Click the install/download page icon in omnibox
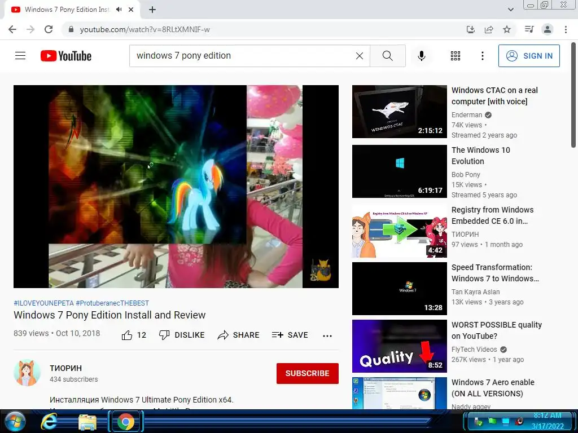The image size is (578, 433). (471, 29)
